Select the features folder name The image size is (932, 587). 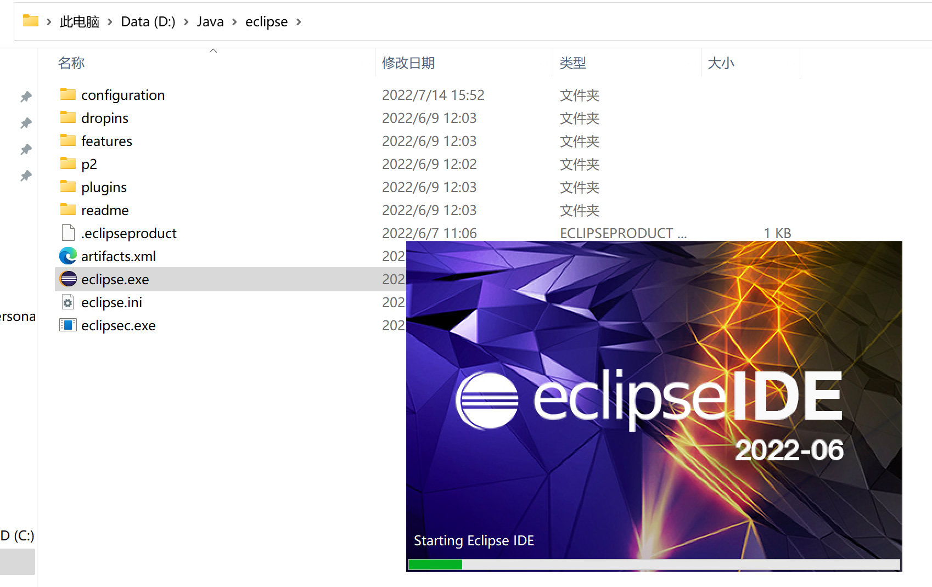click(106, 141)
